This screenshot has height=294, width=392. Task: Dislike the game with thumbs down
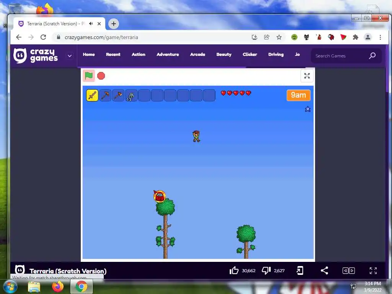[266, 271]
